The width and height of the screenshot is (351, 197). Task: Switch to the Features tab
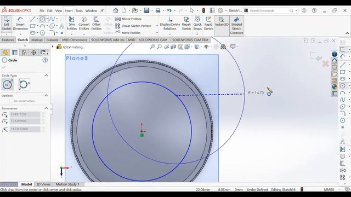click(x=8, y=40)
